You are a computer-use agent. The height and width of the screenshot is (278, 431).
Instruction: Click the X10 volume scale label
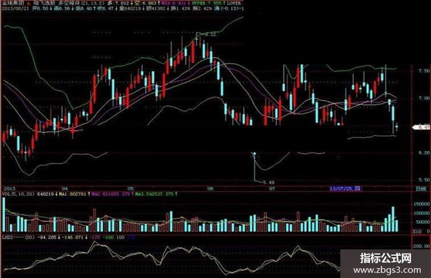[x=417, y=232]
